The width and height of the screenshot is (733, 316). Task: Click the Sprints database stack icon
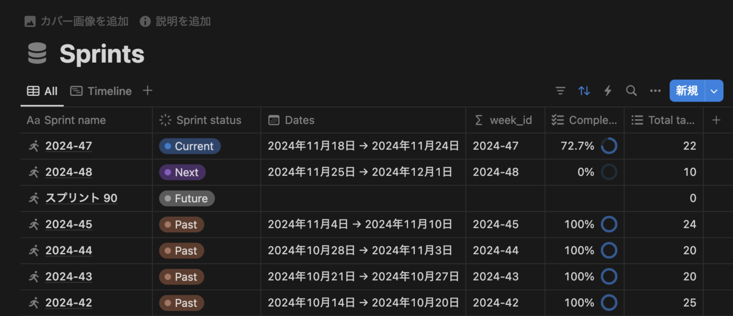[37, 54]
